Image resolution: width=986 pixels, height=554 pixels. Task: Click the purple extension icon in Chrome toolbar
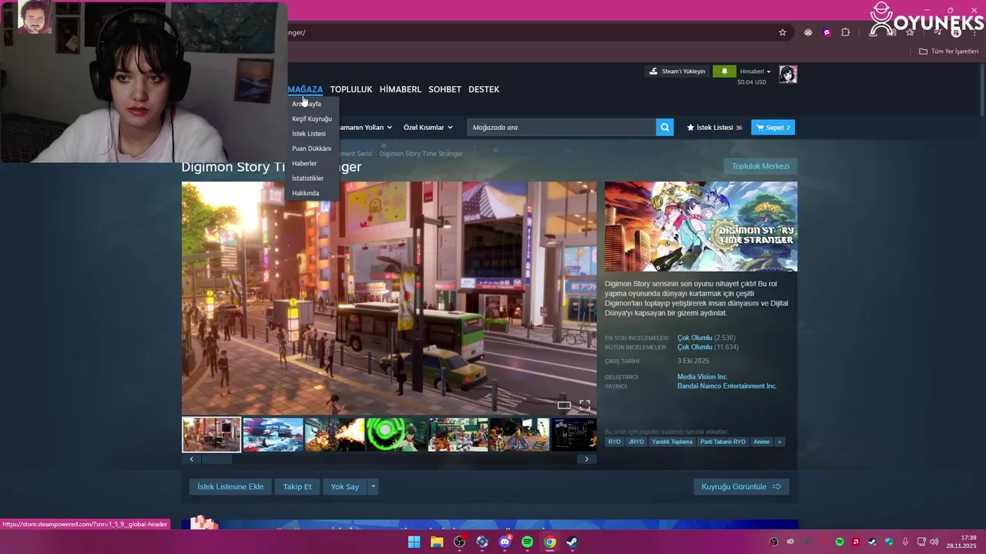[827, 32]
